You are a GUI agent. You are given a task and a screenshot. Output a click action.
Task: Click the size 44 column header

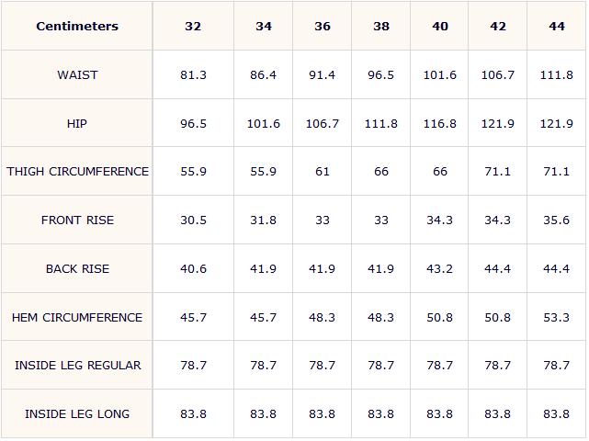coord(557,26)
